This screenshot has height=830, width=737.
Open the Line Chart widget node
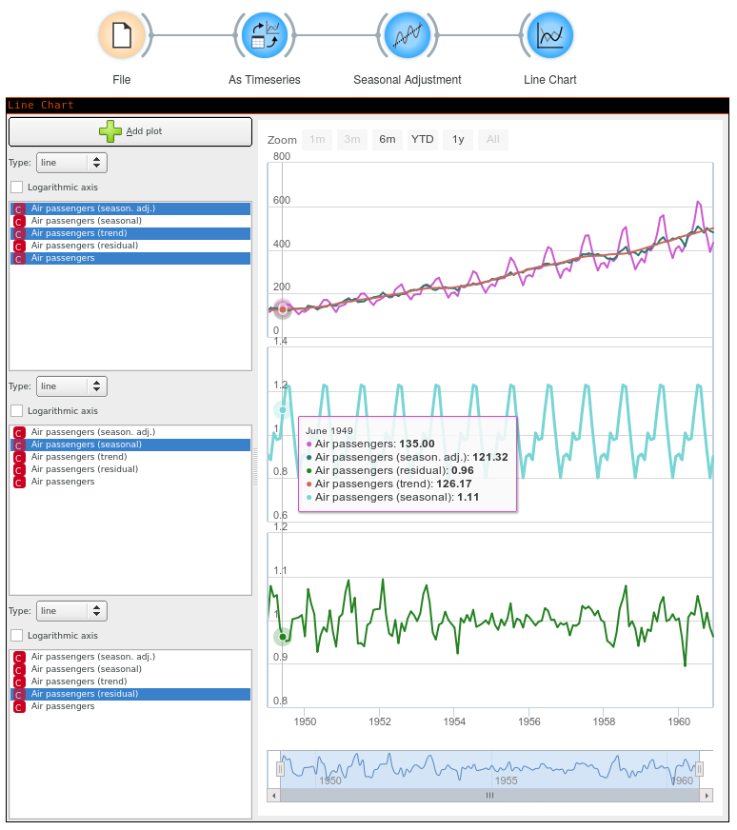[x=549, y=36]
